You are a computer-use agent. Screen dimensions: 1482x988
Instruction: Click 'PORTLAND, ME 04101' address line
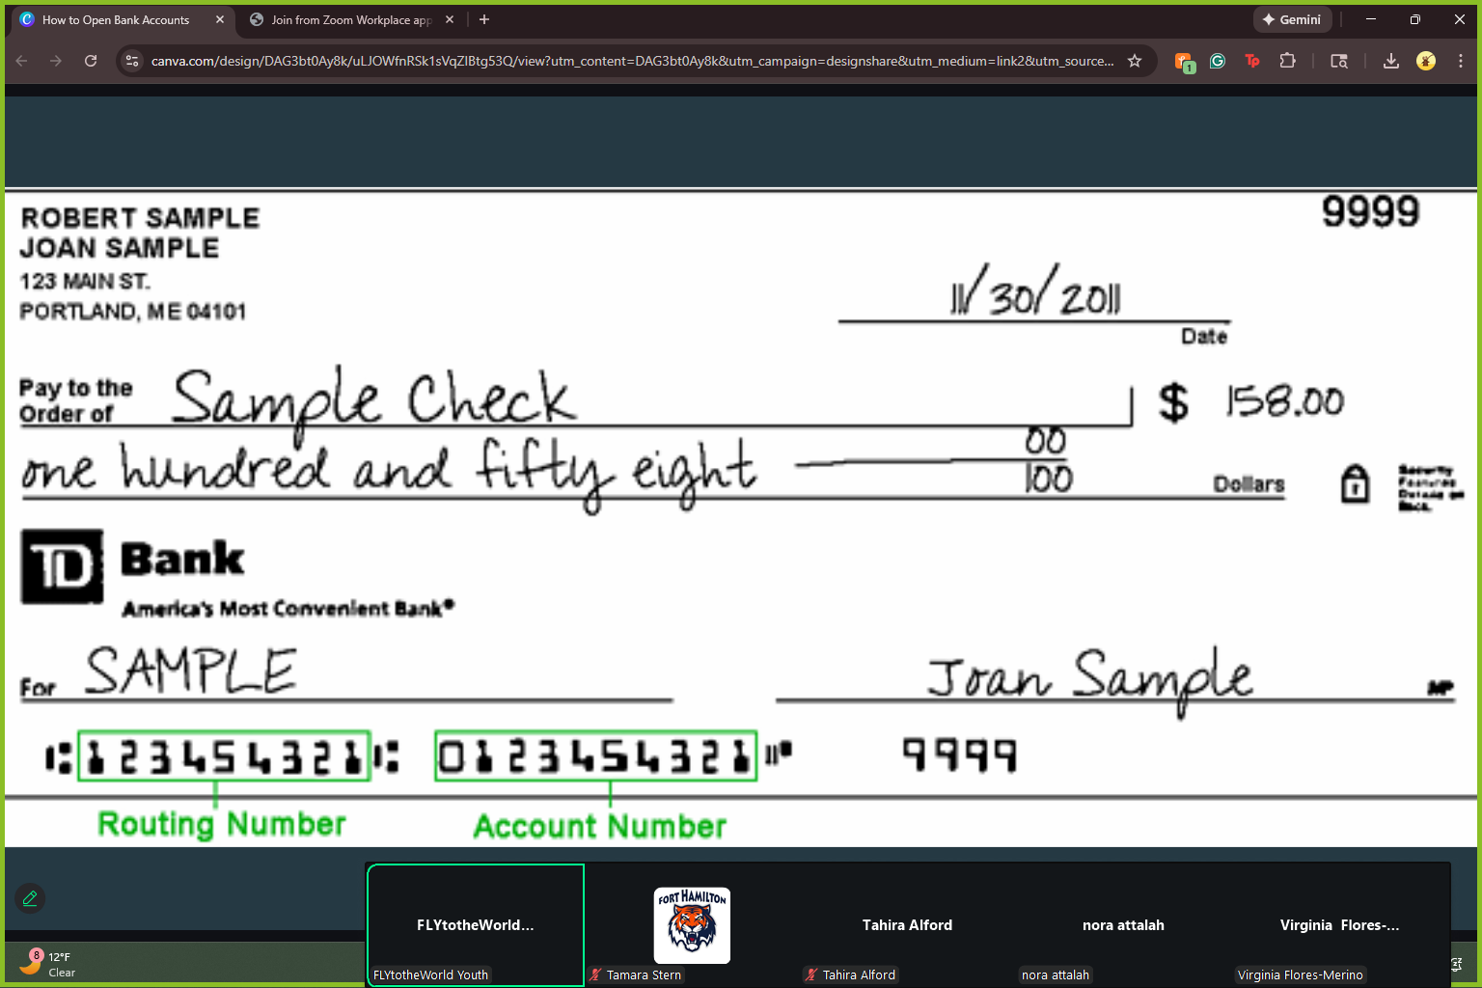(133, 312)
